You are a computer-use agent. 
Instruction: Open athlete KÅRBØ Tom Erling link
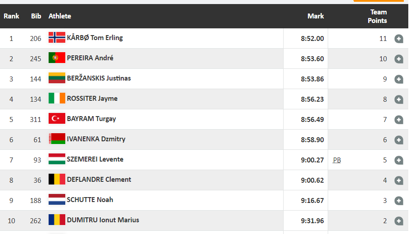tap(95, 38)
